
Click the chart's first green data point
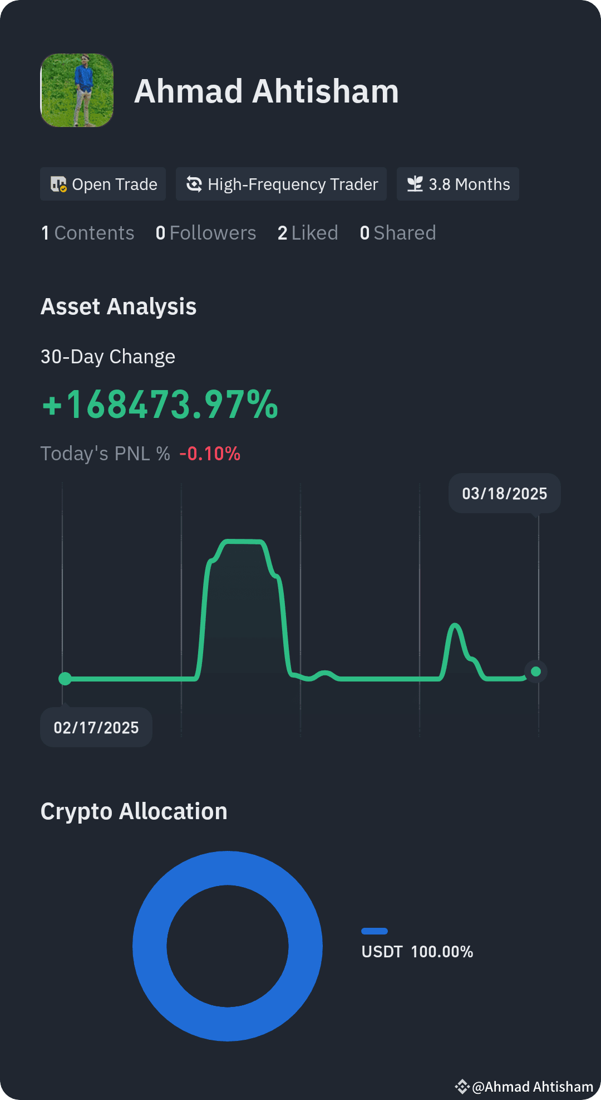(x=65, y=679)
